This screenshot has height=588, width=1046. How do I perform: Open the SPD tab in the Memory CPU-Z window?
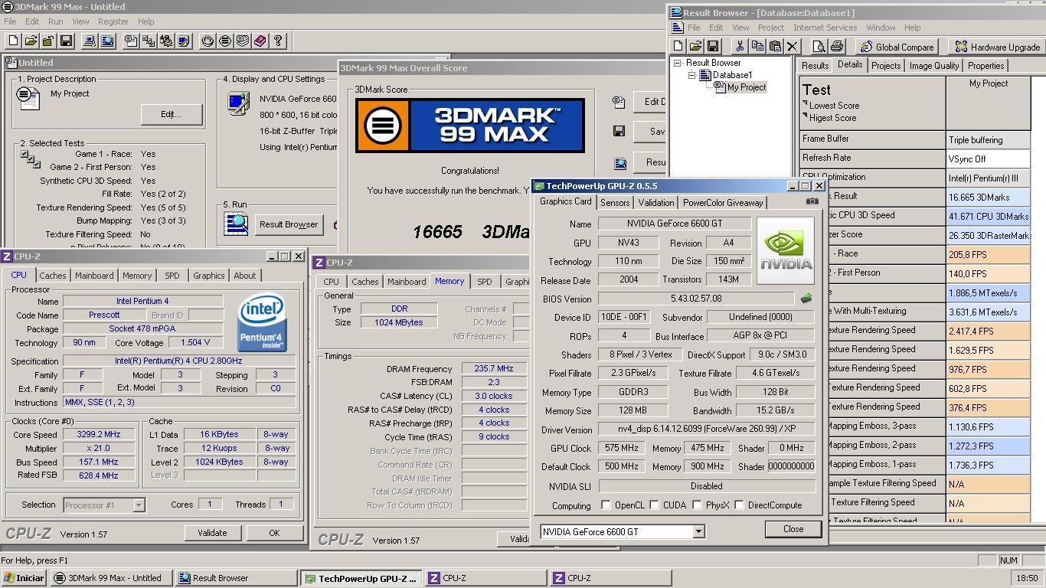coord(485,282)
